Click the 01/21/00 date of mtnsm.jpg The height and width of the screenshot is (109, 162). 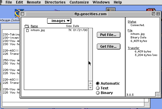(80, 30)
